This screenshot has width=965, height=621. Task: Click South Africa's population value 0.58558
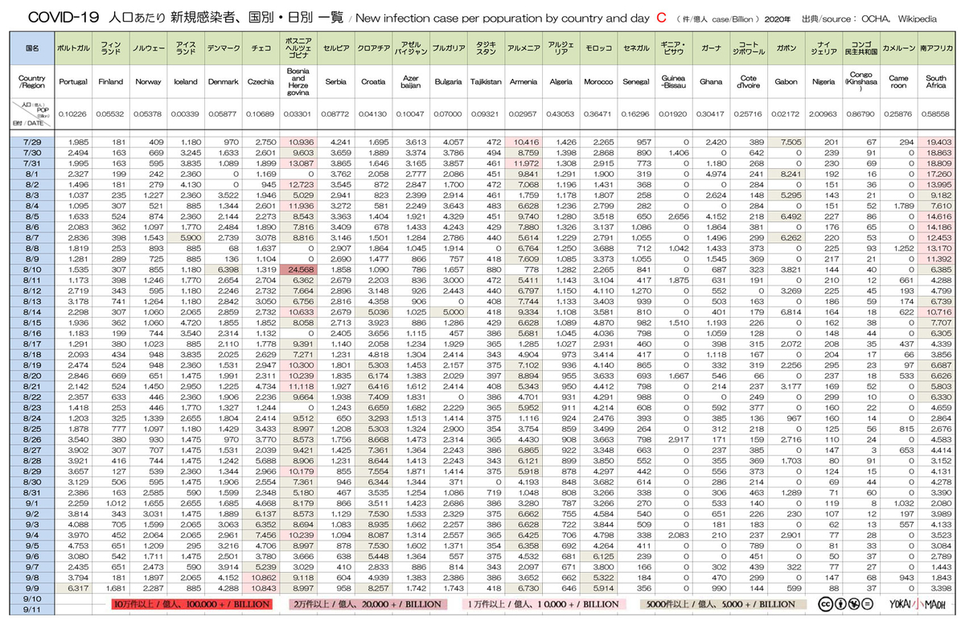(935, 113)
